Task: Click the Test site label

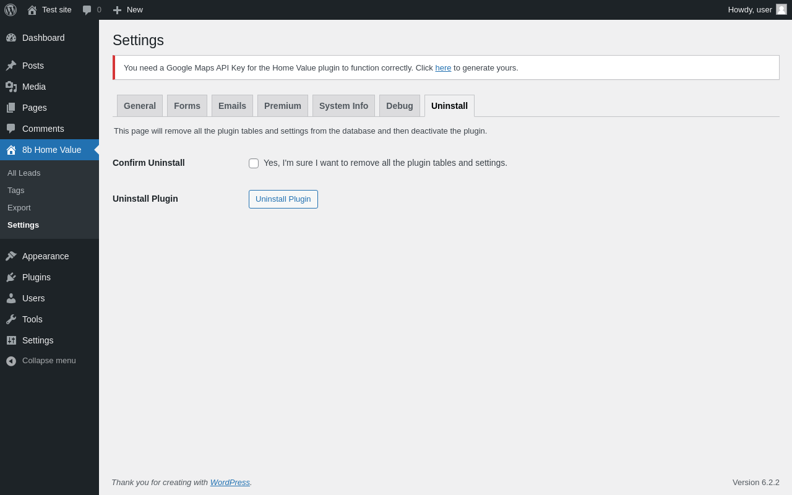Action: (x=57, y=10)
